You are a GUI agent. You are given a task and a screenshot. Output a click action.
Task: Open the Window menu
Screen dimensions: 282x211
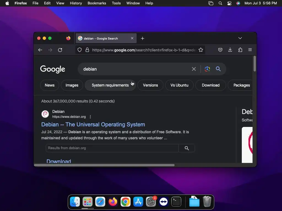click(133, 3)
